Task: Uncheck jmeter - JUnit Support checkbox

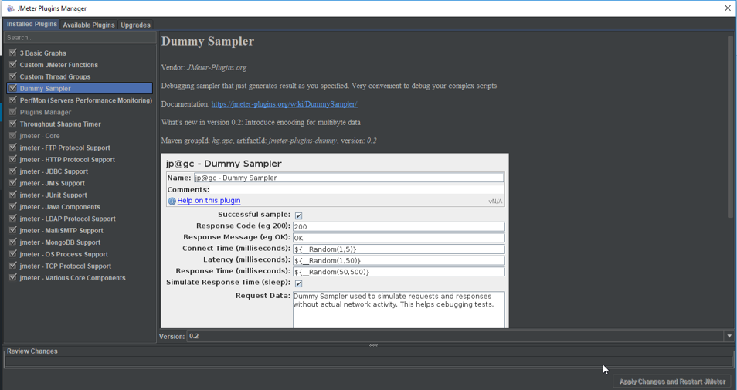Action: click(x=13, y=195)
